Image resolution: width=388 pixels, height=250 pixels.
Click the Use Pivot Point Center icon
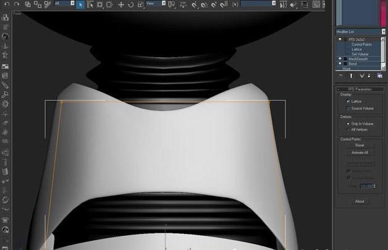pos(172,4)
